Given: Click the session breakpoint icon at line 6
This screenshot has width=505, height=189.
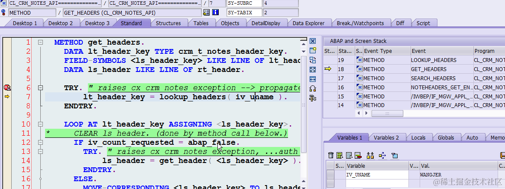Looking at the screenshot, I should click(x=7, y=88).
